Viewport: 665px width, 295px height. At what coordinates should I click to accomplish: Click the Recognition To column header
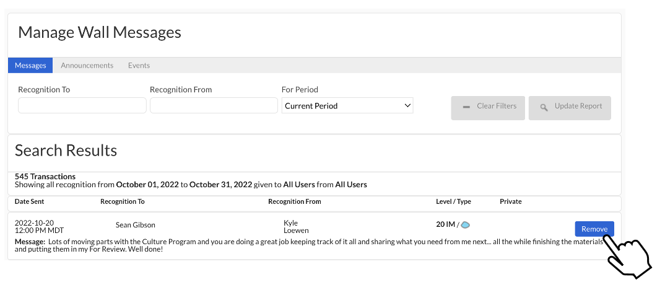[122, 201]
